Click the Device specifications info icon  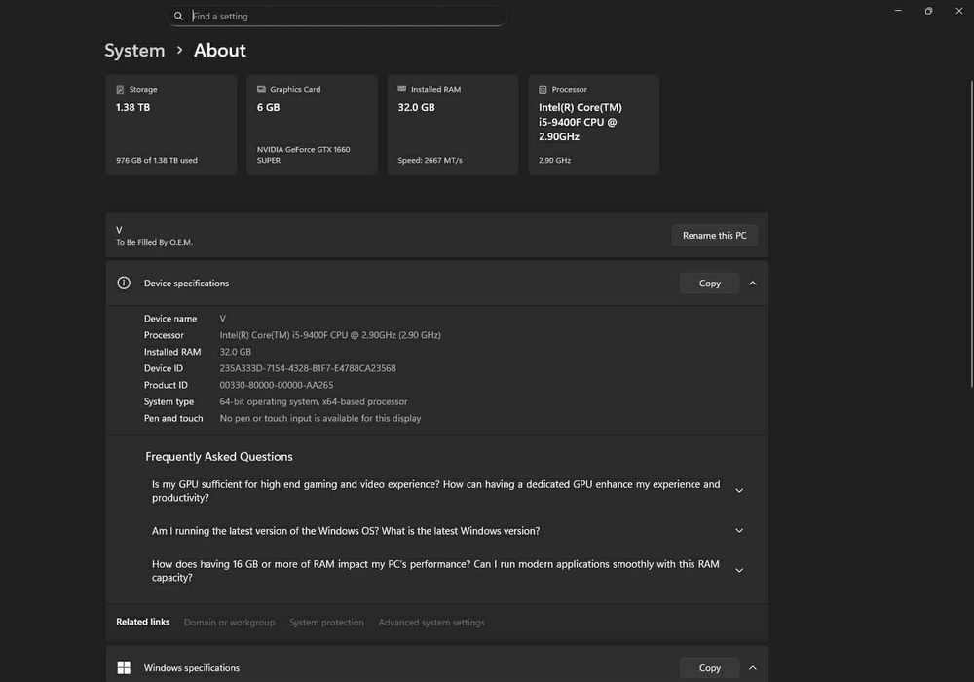point(124,284)
